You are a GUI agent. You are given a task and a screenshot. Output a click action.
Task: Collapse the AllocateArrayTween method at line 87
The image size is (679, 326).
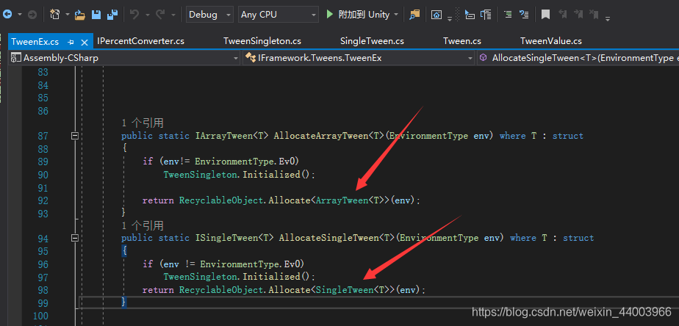tap(75, 136)
